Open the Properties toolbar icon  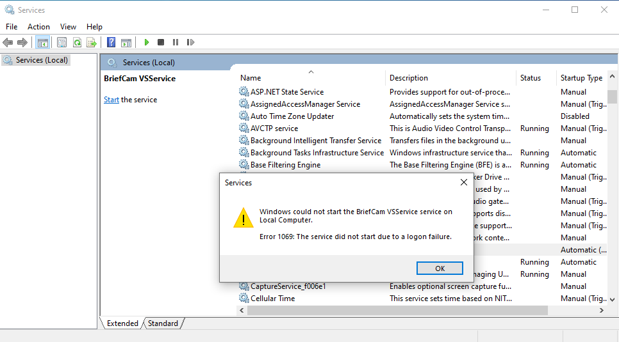[62, 42]
